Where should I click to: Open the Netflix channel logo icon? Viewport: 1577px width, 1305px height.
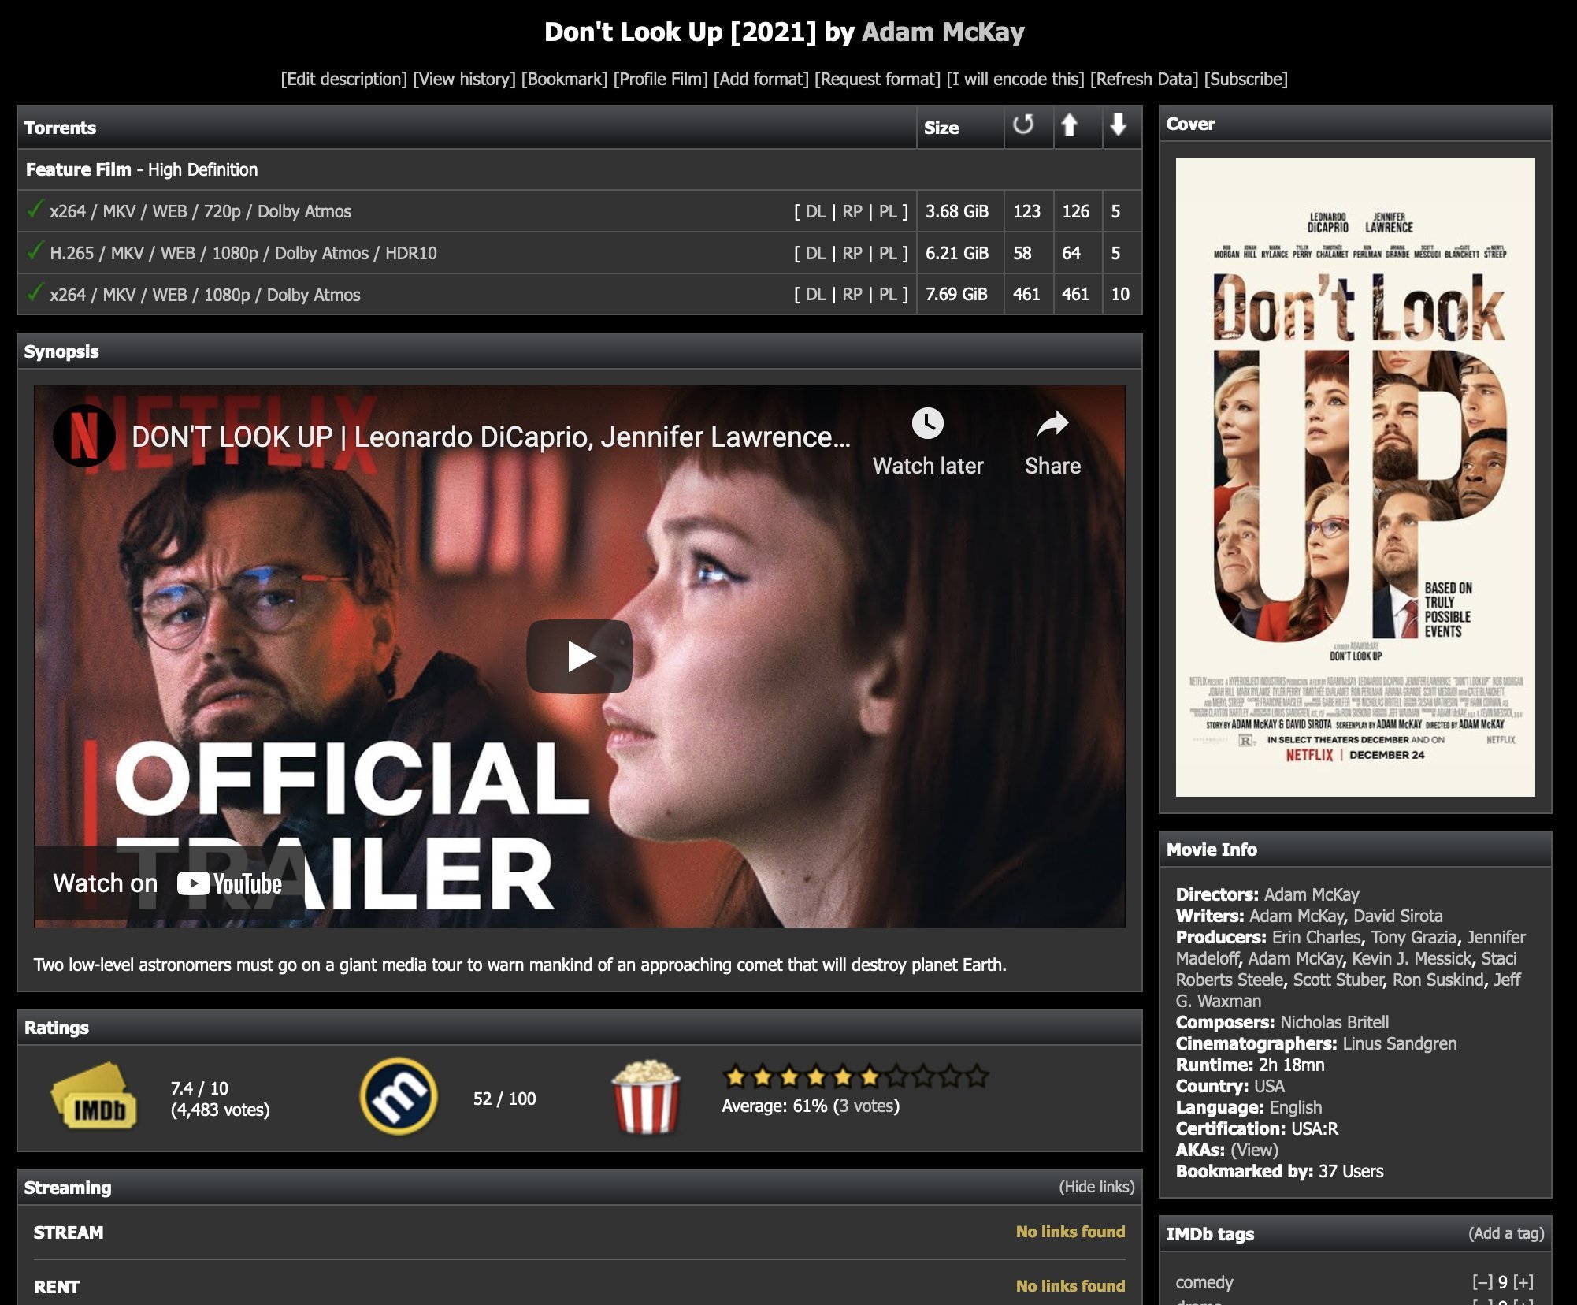coord(84,436)
